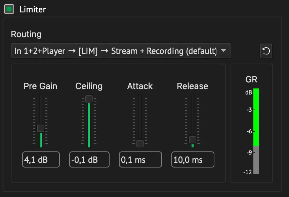This screenshot has width=289, height=197.
Task: Click the -0,1 dB Ceiling field
Action: point(89,159)
